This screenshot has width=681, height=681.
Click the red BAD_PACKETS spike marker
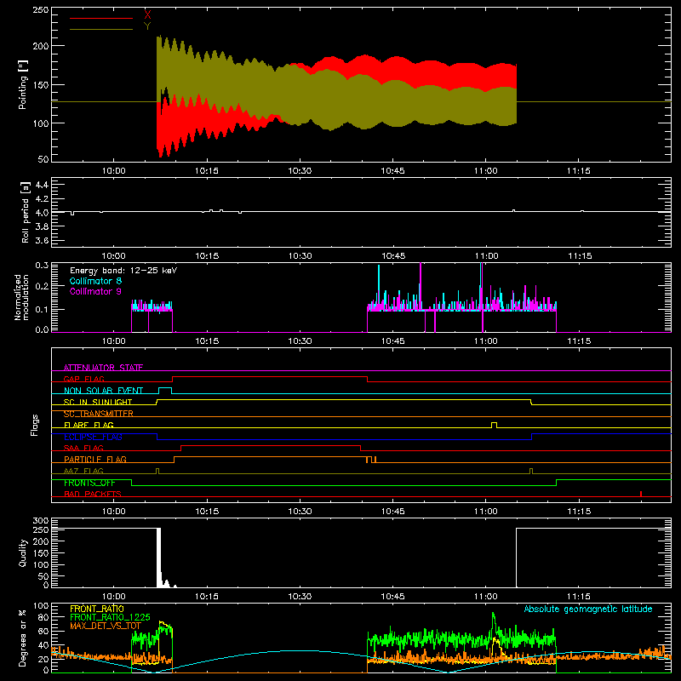(641, 494)
